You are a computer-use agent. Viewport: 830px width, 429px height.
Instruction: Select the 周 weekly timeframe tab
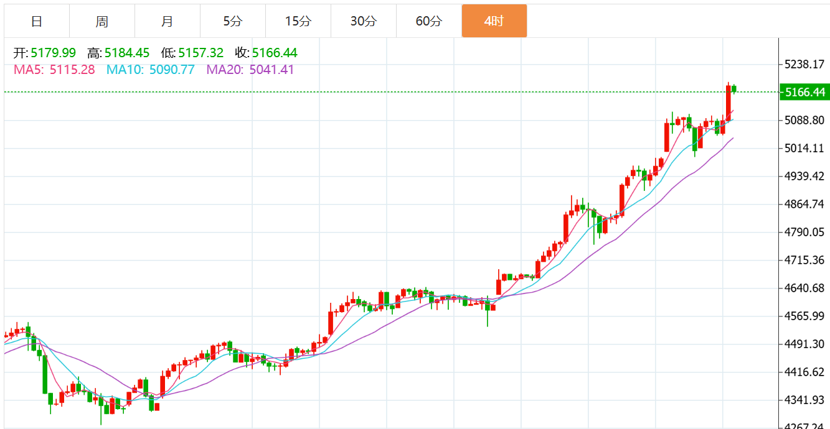coord(102,21)
